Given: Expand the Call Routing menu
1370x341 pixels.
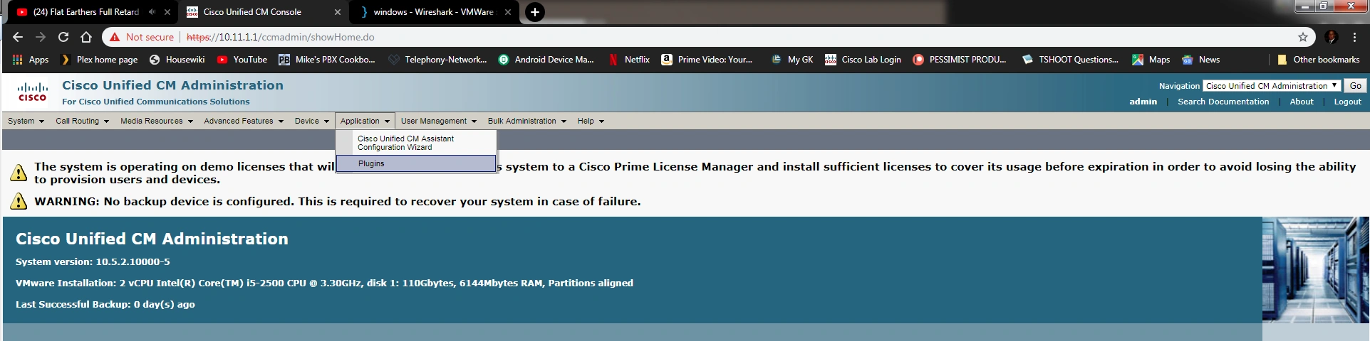Looking at the screenshot, I should (x=83, y=121).
